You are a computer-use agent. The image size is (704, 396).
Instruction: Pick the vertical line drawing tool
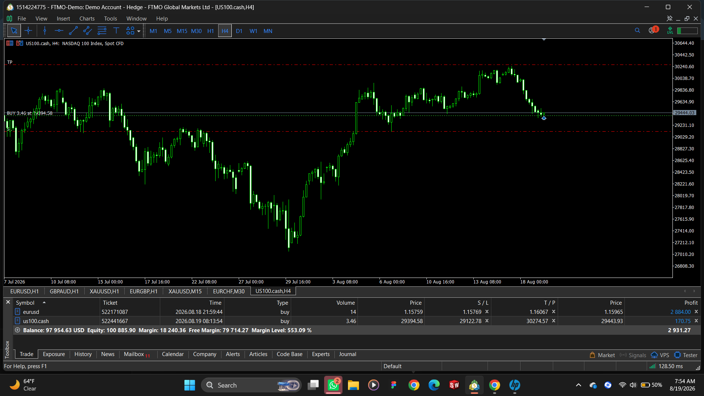[45, 31]
